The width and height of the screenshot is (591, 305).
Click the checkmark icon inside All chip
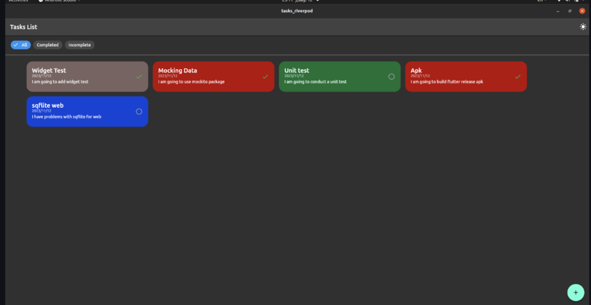16,45
